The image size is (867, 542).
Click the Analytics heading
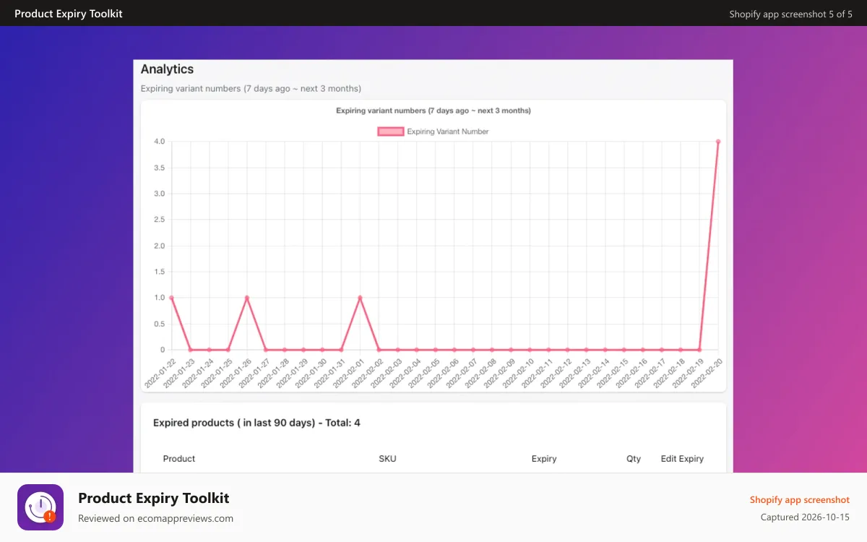167,69
